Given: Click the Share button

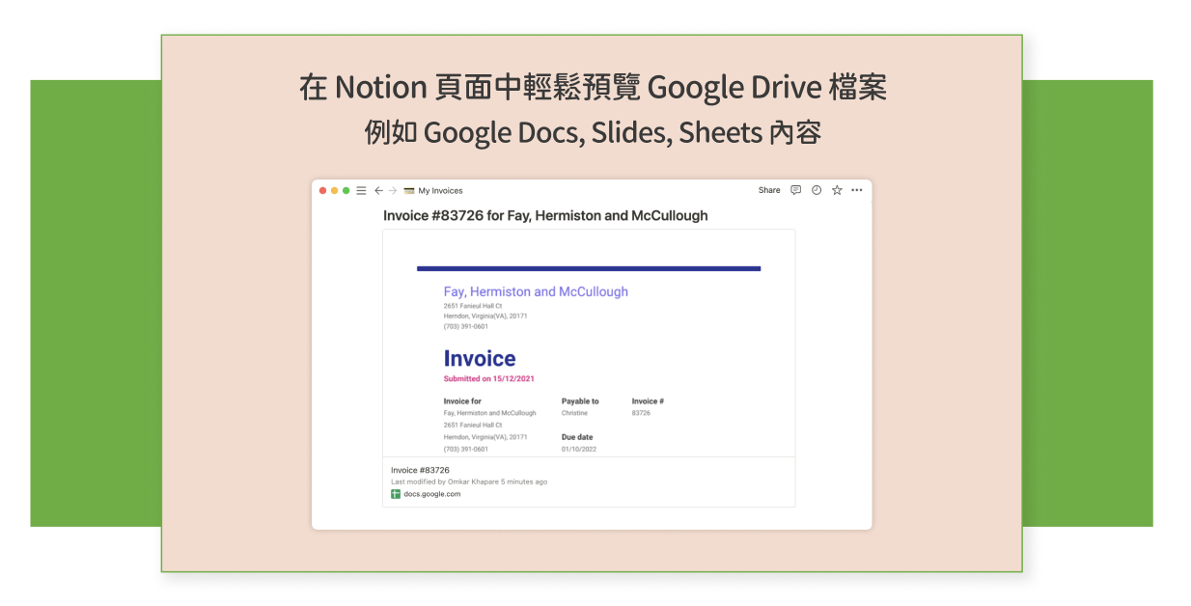Looking at the screenshot, I should [x=769, y=190].
